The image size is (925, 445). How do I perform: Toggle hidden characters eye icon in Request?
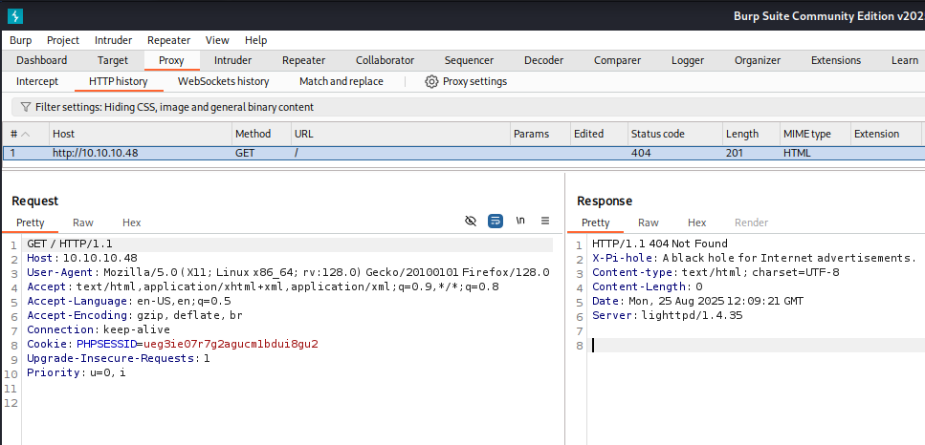point(470,221)
